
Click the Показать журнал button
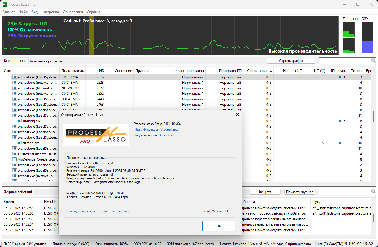[x=300, y=192]
